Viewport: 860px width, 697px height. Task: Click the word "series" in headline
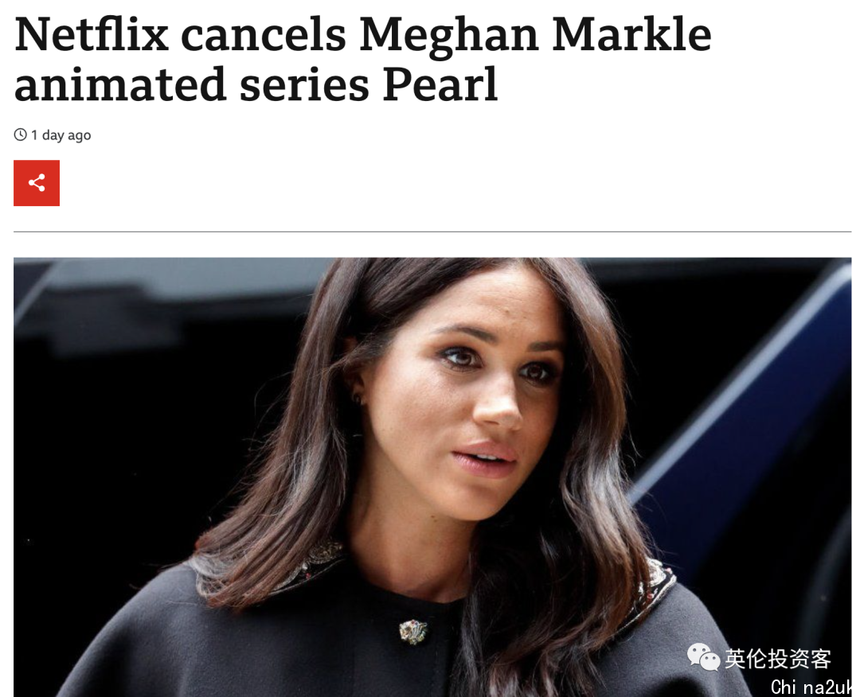click(304, 84)
